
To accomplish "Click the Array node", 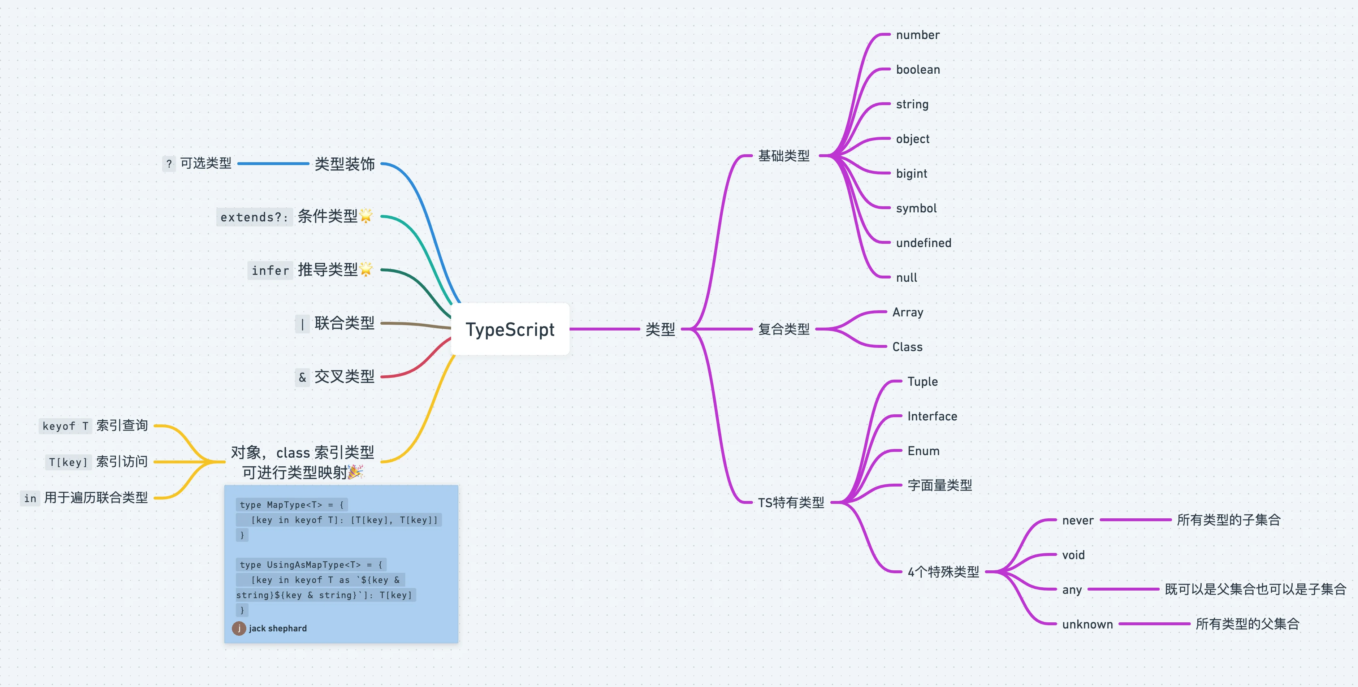I will tap(908, 312).
